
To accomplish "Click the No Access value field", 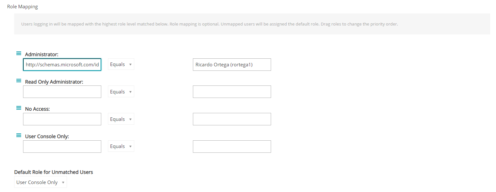I will [232, 119].
